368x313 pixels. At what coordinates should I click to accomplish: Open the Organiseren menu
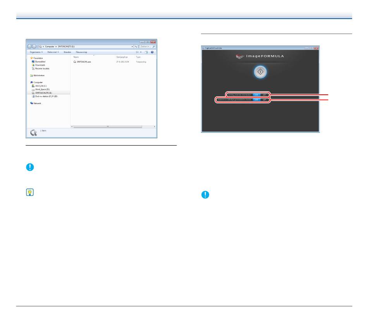coord(36,52)
